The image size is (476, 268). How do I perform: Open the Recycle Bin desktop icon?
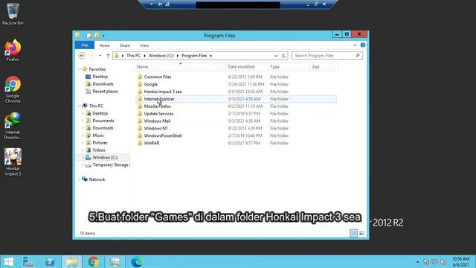tap(13, 14)
